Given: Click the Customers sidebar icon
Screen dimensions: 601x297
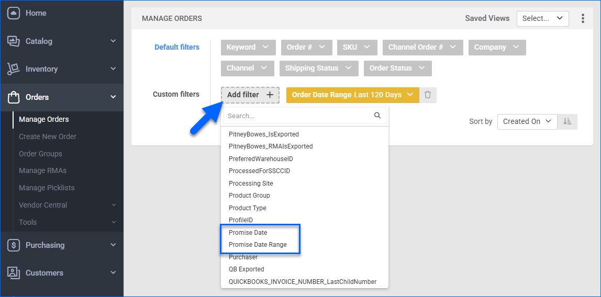Looking at the screenshot, I should [x=14, y=273].
